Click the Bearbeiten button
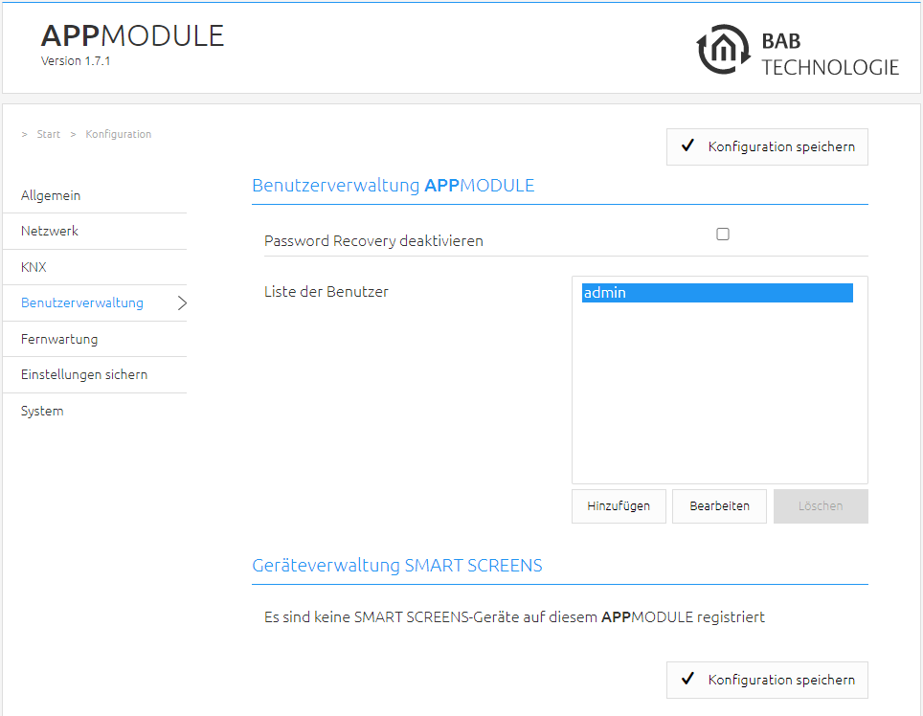This screenshot has width=923, height=716. tap(719, 506)
